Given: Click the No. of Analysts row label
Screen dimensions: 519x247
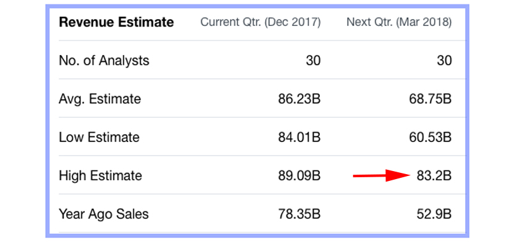Looking at the screenshot, I should point(104,61).
